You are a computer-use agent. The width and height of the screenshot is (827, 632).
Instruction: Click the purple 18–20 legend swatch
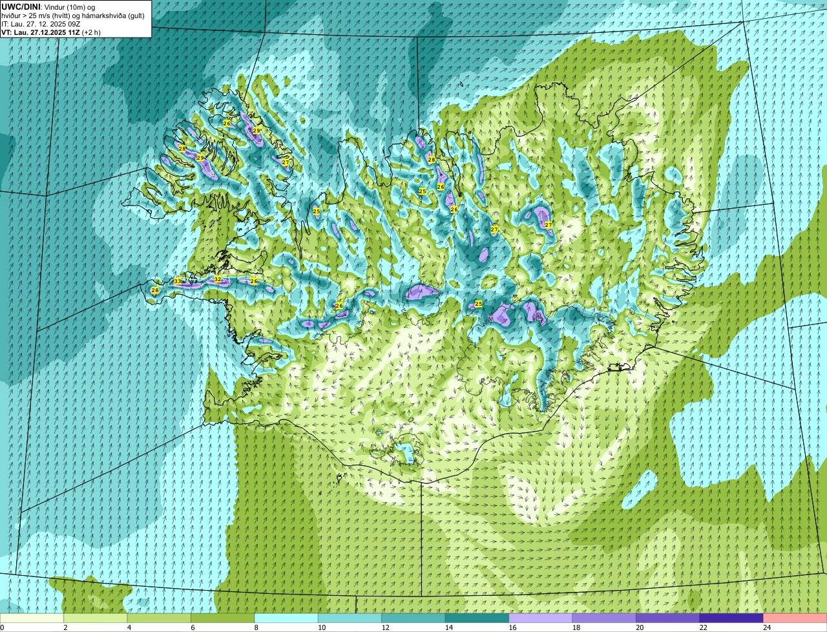pyautogui.click(x=605, y=618)
